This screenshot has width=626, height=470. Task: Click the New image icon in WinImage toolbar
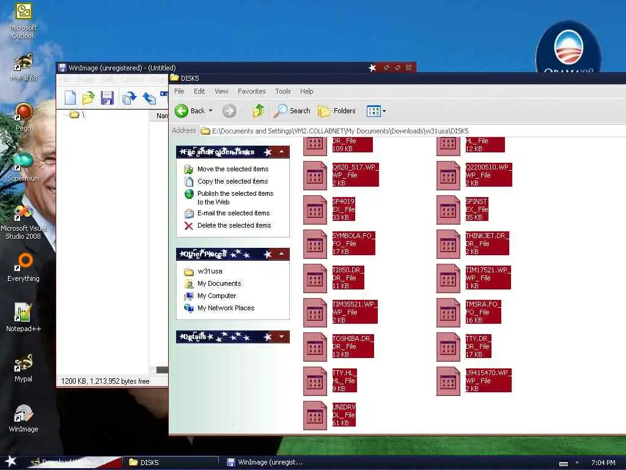(x=70, y=97)
